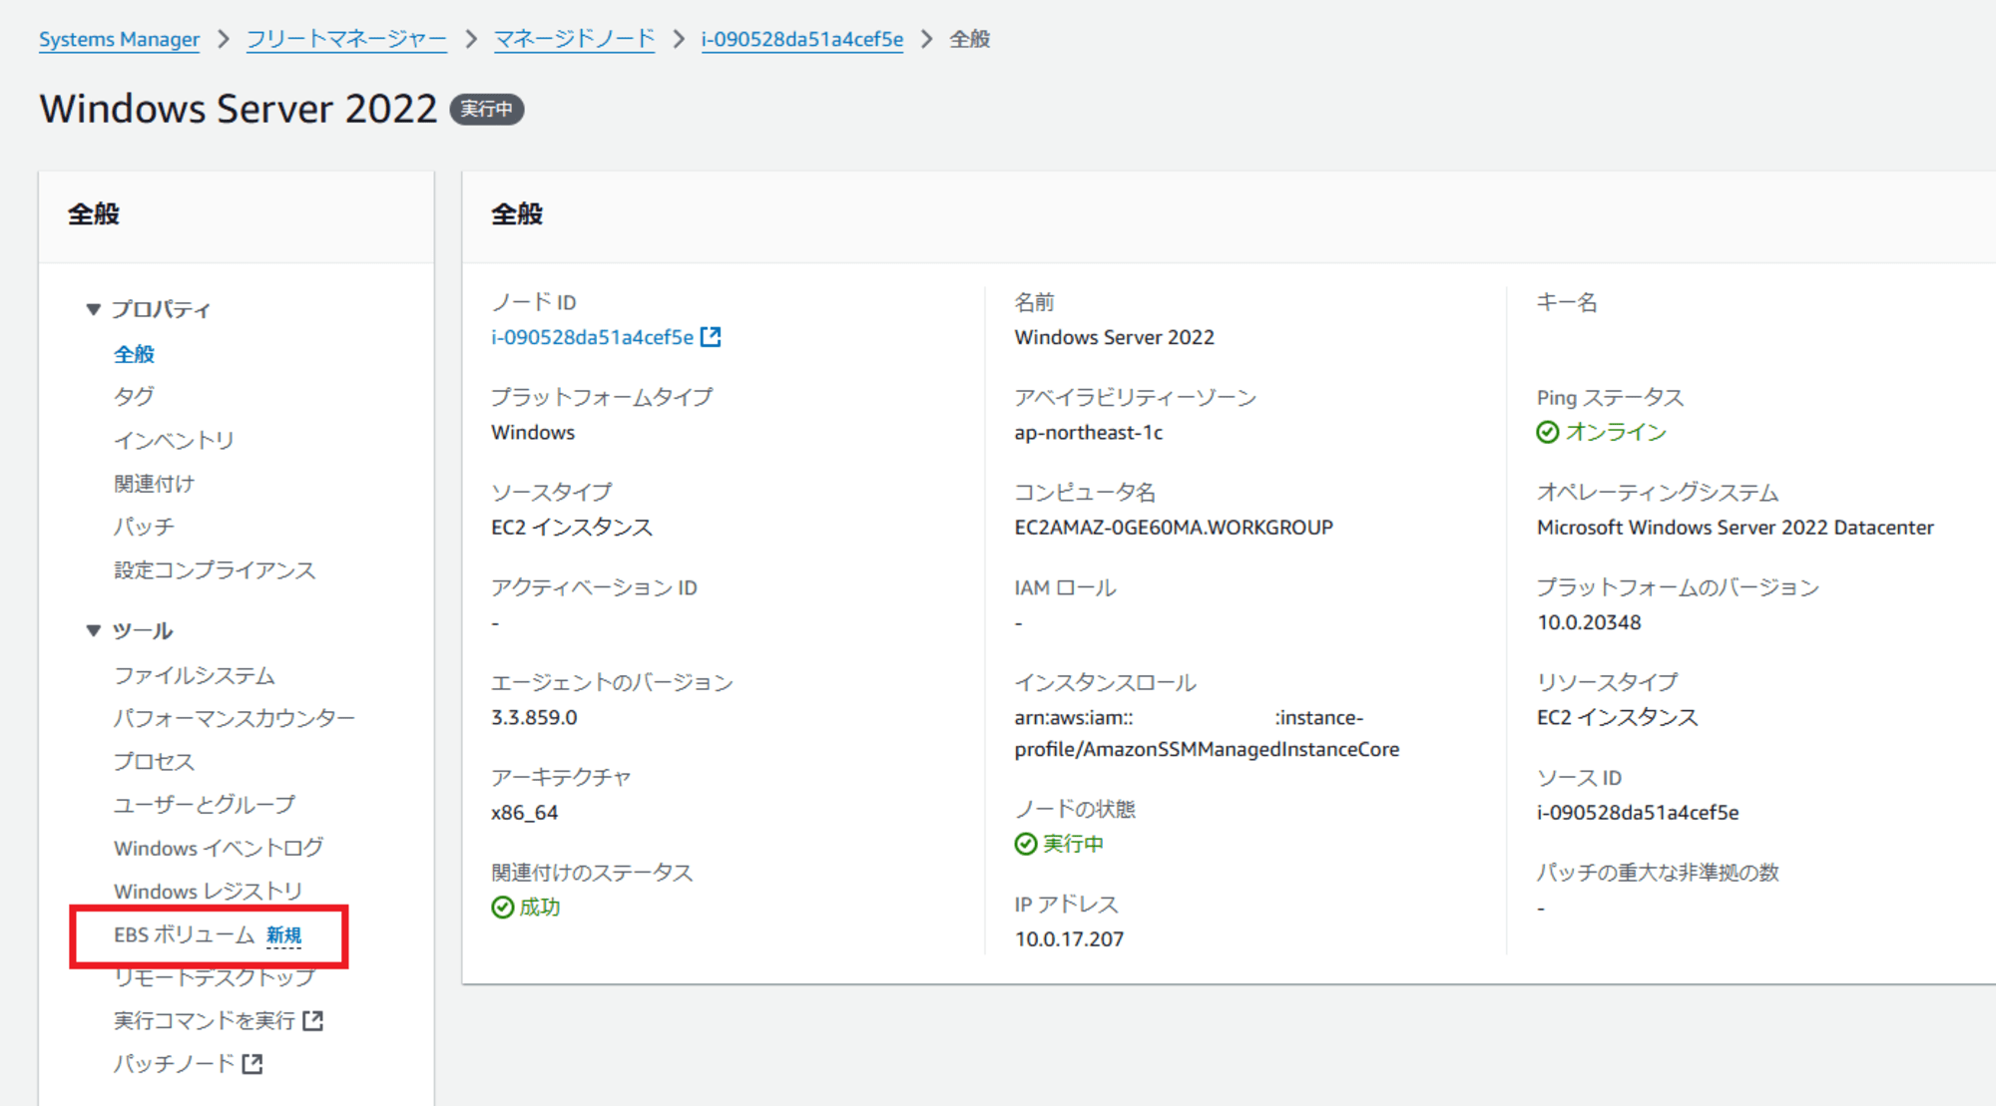
Task: Click 実行コマンドを実行 link
Action: point(205,1020)
